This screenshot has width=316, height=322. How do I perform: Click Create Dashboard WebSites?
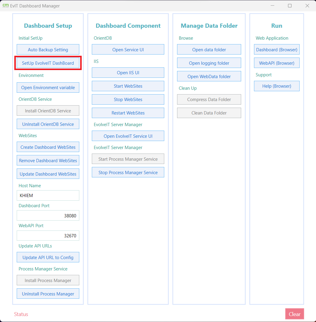[x=48, y=147]
